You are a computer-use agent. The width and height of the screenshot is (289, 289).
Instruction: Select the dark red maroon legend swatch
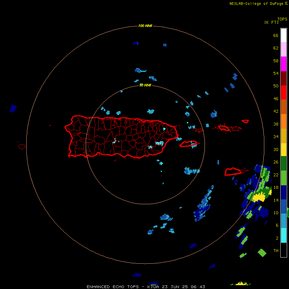coord(284,78)
